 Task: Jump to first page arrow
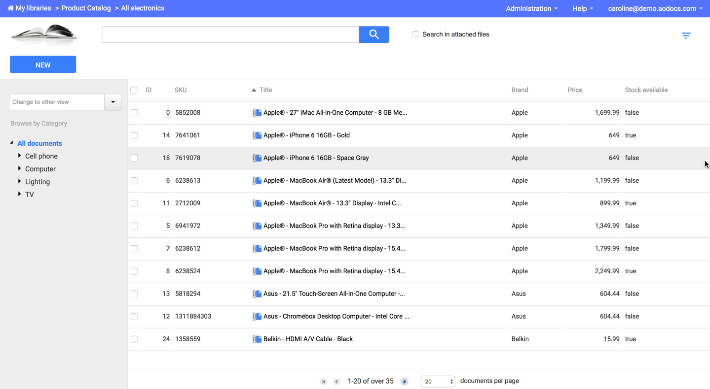[324, 382]
